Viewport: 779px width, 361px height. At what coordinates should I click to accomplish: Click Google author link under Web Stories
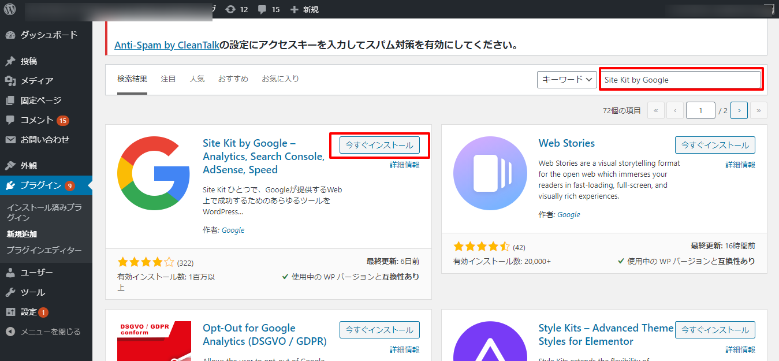click(568, 214)
